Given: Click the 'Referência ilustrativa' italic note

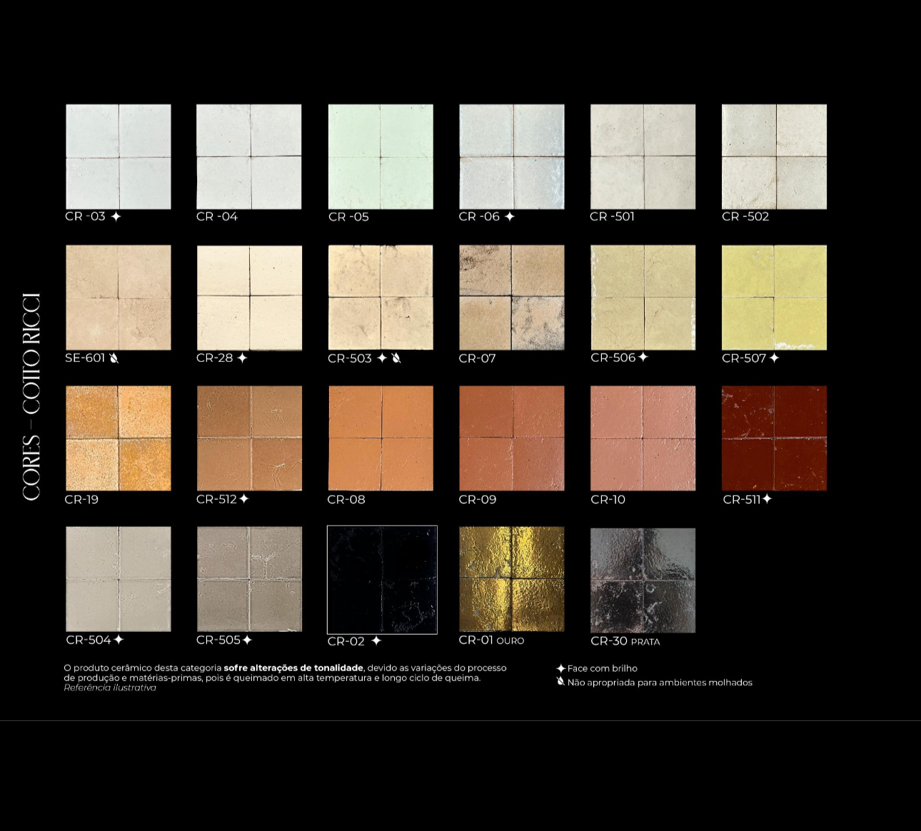Looking at the screenshot, I should pos(110,688).
